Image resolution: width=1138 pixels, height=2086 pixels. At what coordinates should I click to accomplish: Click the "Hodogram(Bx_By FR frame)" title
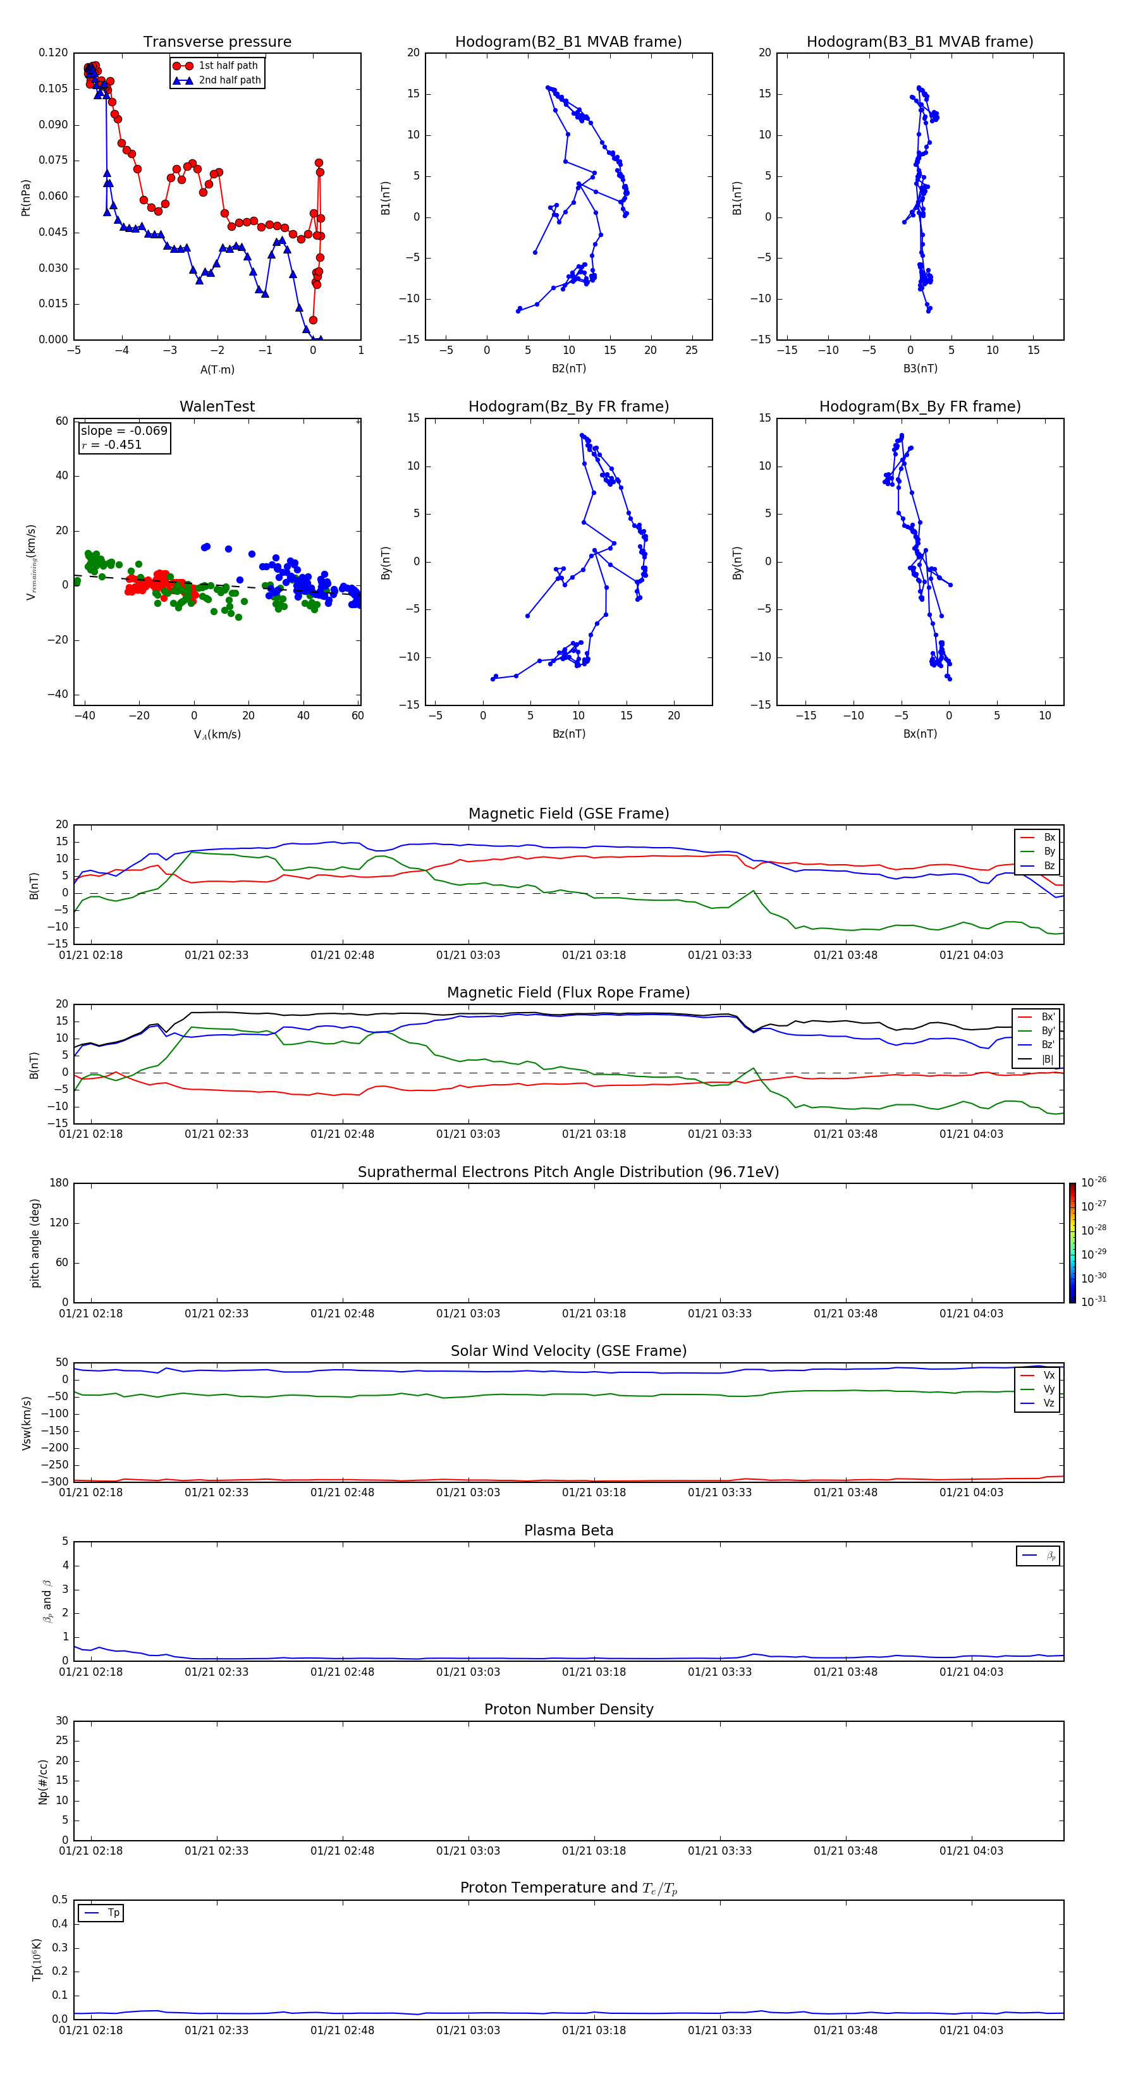tap(920, 406)
